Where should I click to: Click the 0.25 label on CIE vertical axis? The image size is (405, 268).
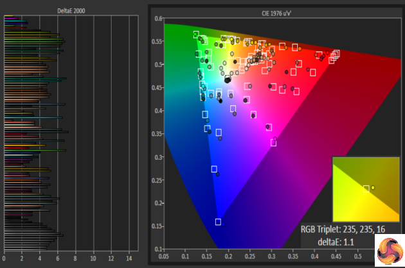click(157, 180)
